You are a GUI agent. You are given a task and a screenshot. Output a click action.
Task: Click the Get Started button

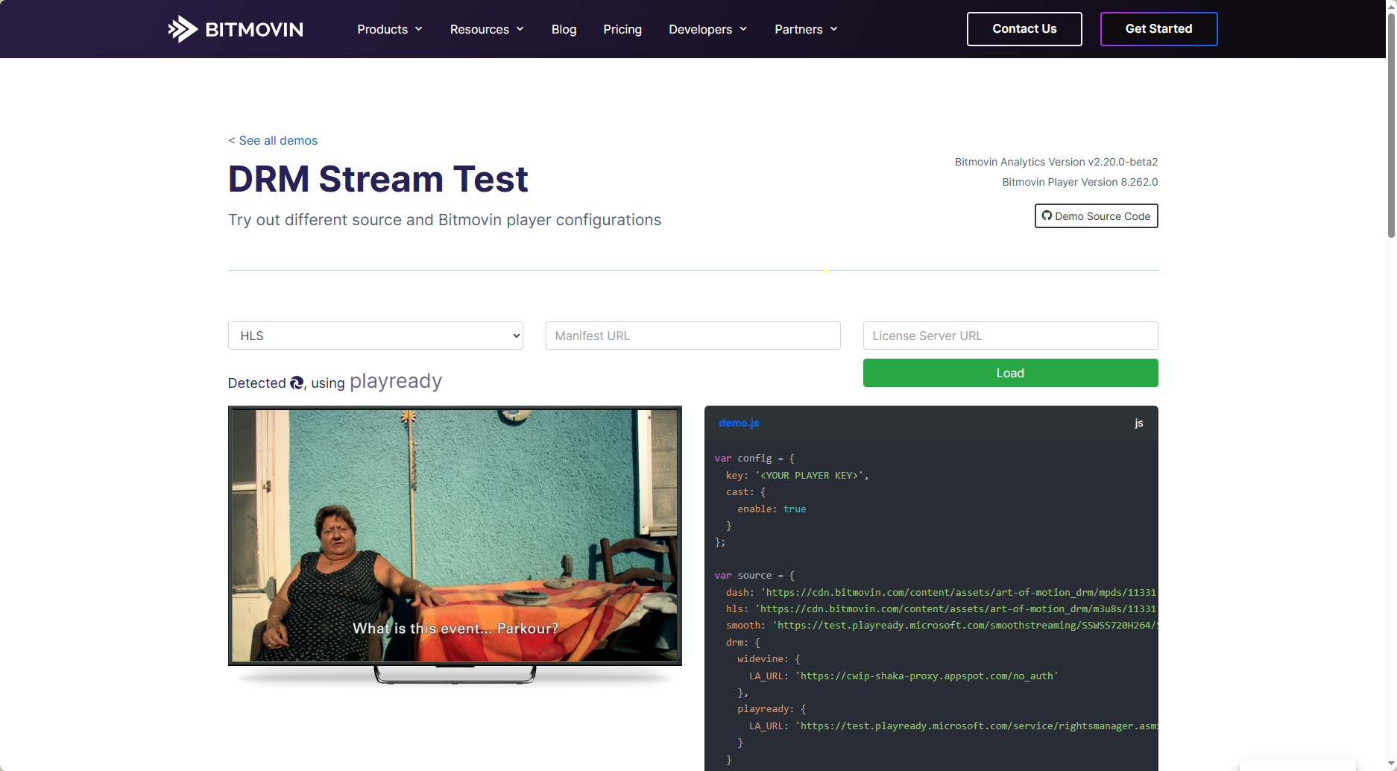(x=1158, y=29)
